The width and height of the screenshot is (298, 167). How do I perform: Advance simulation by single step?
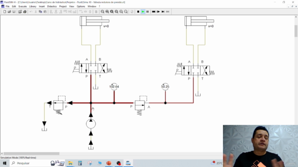(x=158, y=12)
